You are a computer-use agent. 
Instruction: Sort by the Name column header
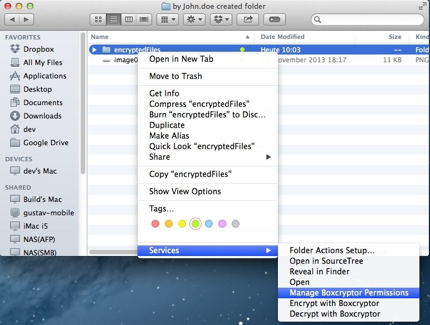[170, 37]
